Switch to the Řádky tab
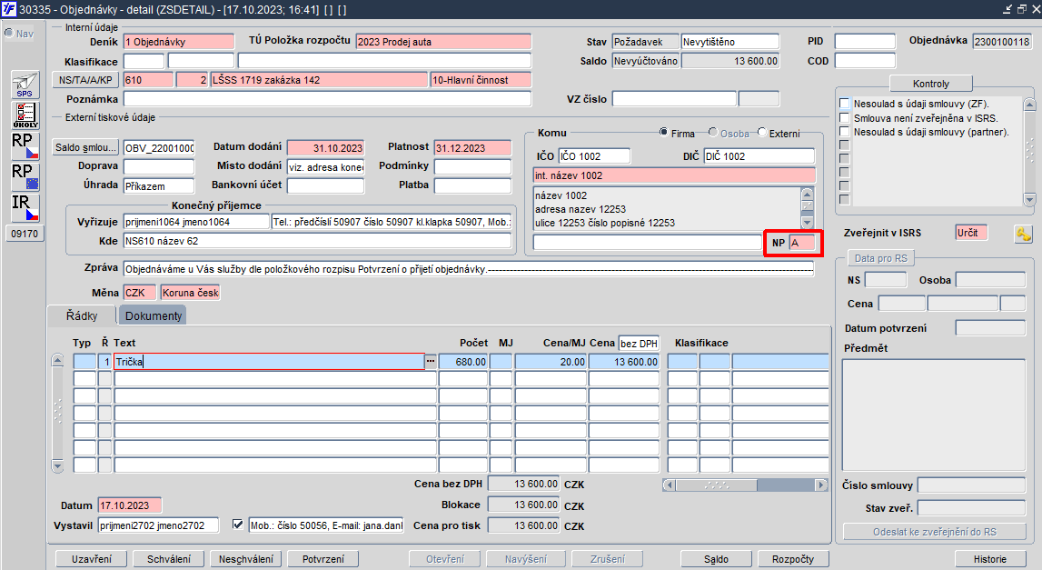 [82, 316]
